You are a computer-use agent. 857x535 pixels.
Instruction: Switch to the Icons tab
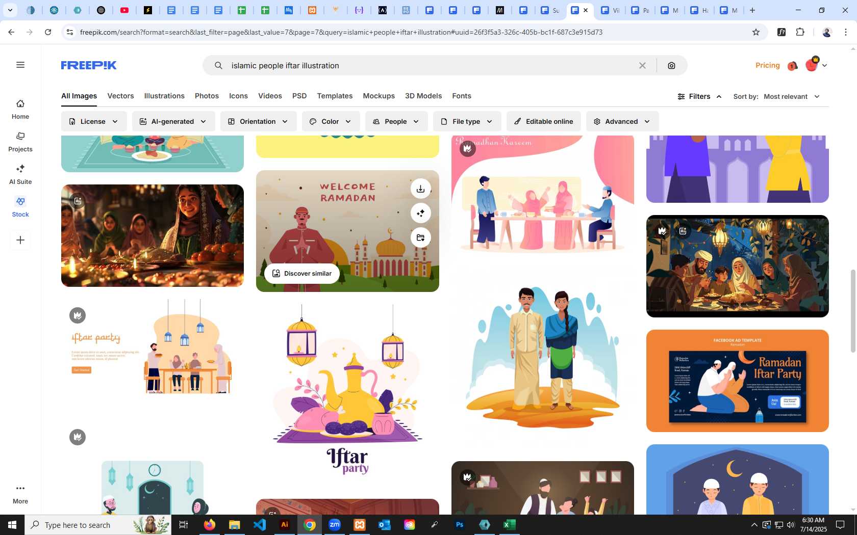238,96
